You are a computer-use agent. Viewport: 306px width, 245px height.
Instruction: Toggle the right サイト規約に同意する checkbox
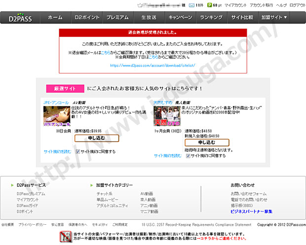187,155
